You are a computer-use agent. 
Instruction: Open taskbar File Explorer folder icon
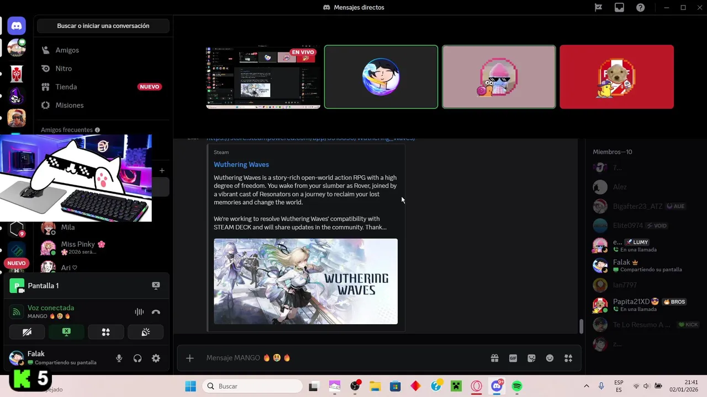[375, 386]
